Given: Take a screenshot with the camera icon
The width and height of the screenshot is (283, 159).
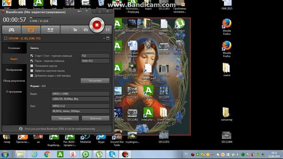Looking at the screenshot, I should 86,30.
